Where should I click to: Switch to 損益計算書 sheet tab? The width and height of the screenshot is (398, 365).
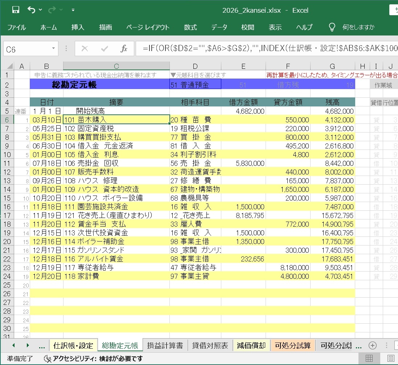tap(165, 345)
